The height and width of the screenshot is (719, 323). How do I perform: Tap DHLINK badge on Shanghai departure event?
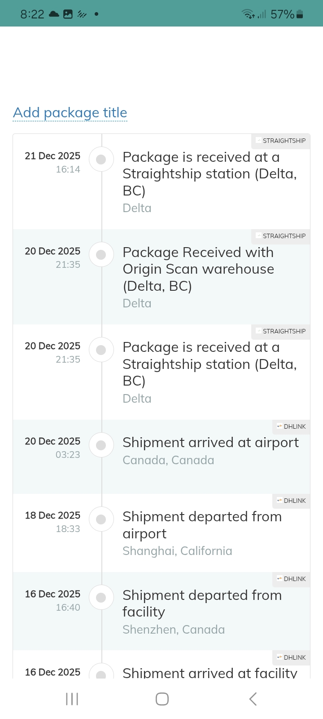(x=292, y=501)
